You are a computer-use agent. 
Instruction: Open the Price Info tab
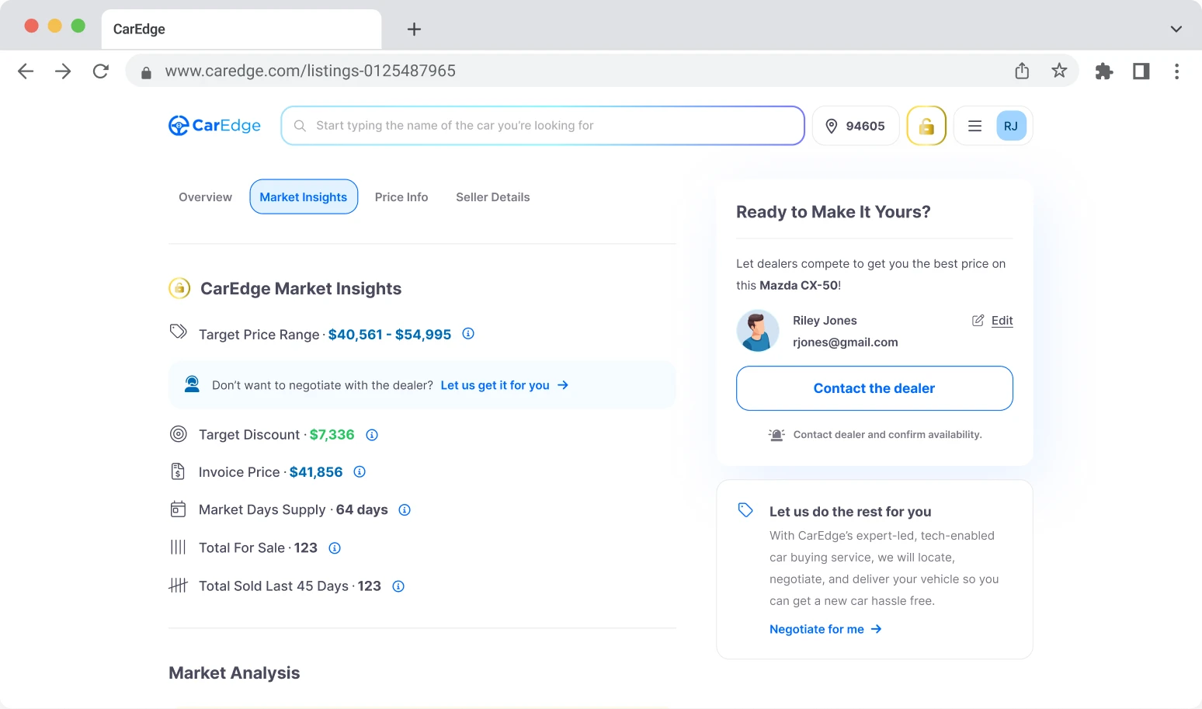(401, 197)
